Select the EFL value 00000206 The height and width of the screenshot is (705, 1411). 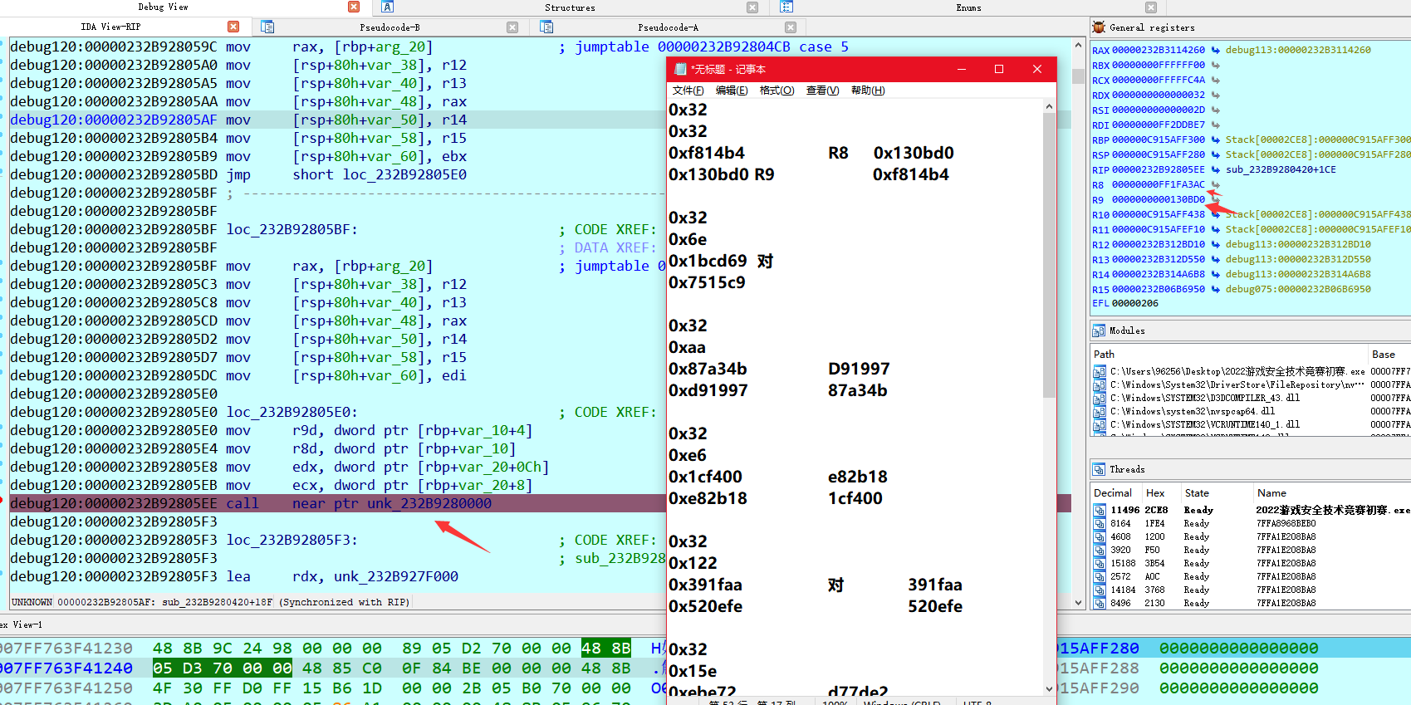[x=1135, y=303]
